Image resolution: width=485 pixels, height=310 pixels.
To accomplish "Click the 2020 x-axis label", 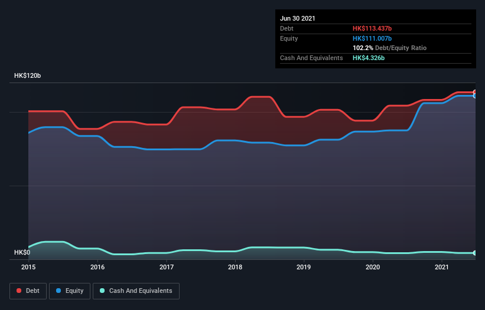I will point(373,267).
